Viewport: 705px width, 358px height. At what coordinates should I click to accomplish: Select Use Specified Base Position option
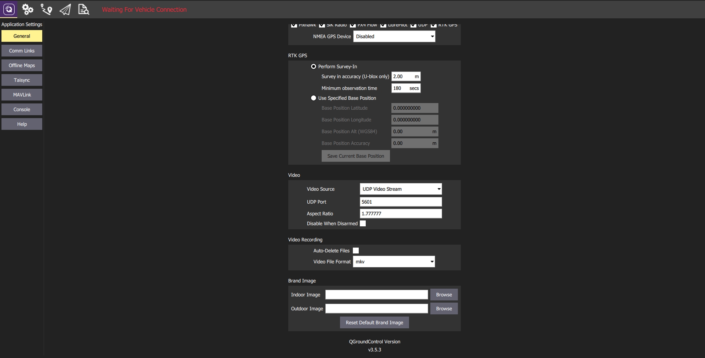[x=314, y=98]
